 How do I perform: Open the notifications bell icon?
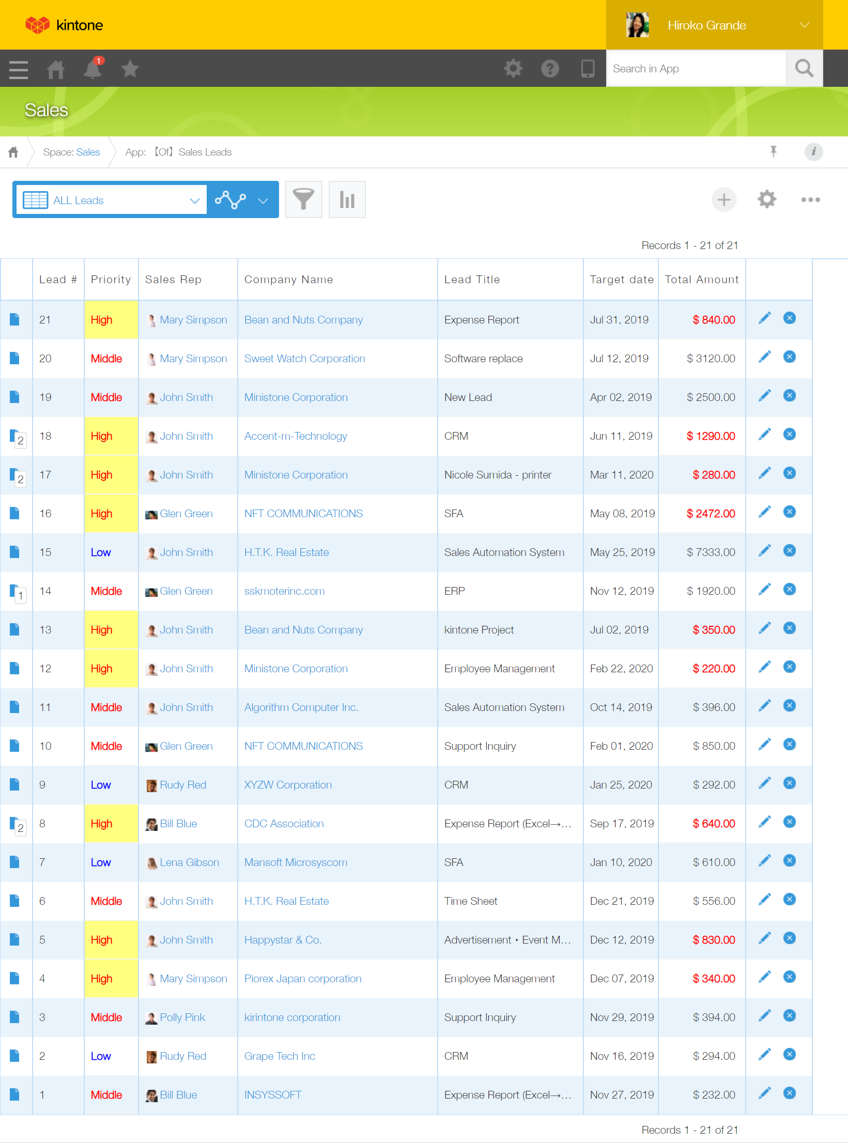(x=93, y=69)
